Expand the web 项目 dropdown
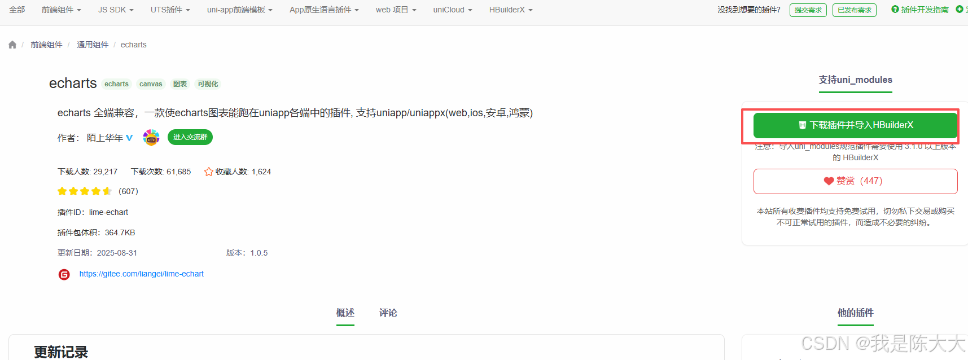Viewport: 968px width, 360px height. tap(396, 10)
